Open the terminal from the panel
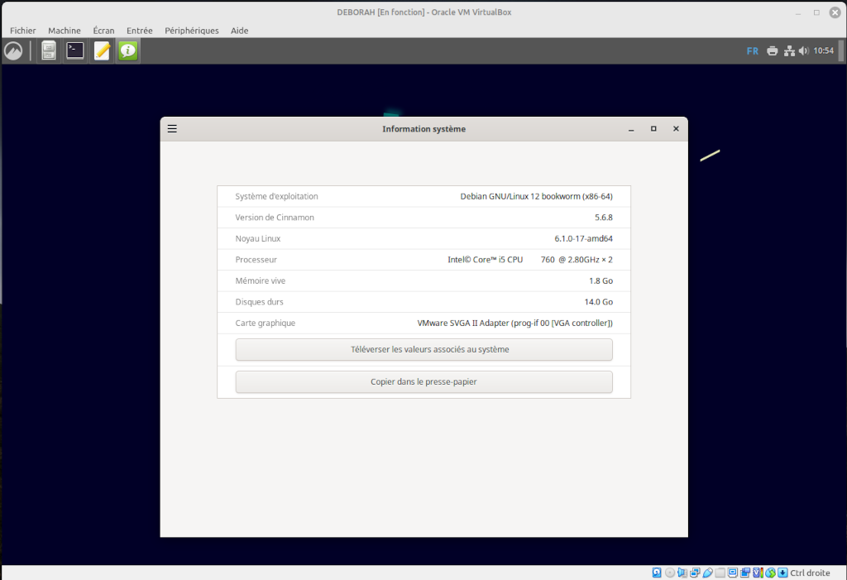Viewport: 847px width, 580px height. coord(75,51)
